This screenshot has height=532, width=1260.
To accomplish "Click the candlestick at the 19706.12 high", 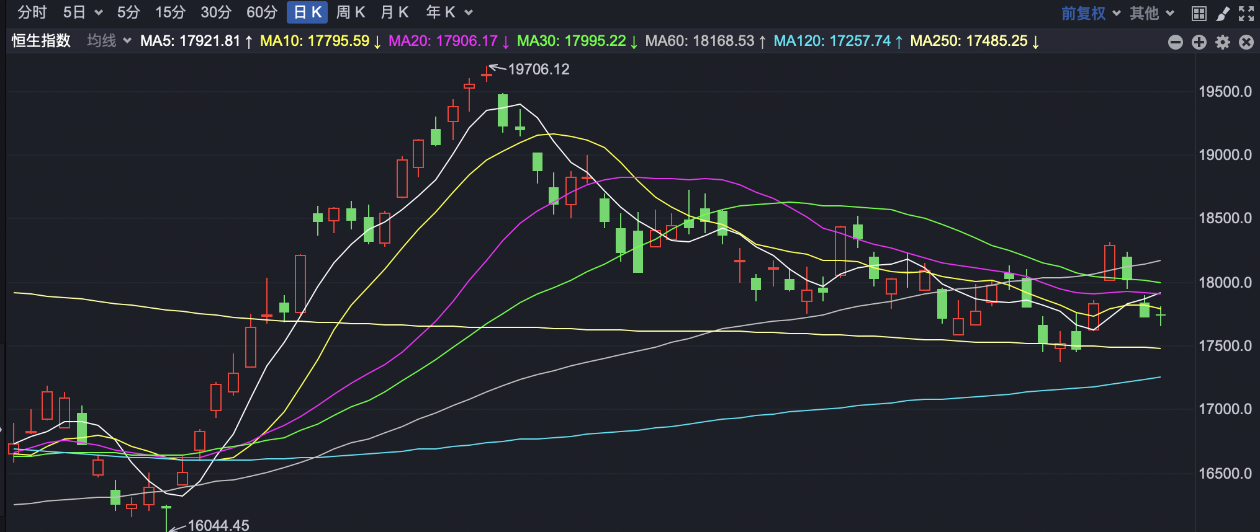I will point(487,74).
